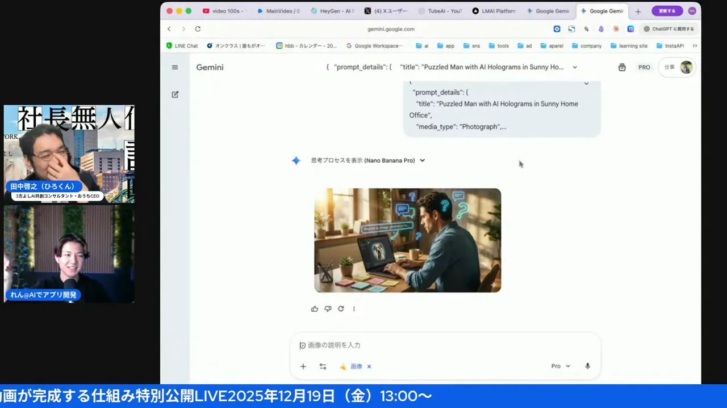The image size is (727, 408).
Task: Collapse the prompt_details JSON block chevron
Action: (x=586, y=83)
